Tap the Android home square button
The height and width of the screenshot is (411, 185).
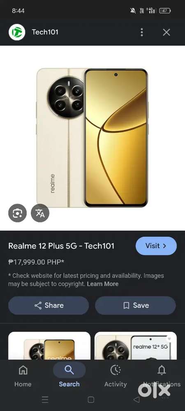coord(91,399)
